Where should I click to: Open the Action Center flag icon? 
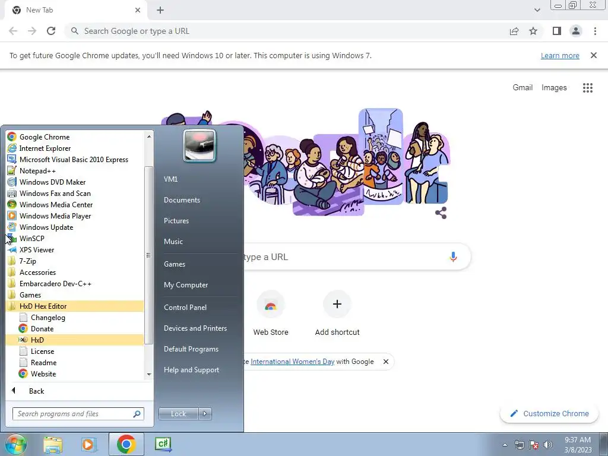534,444
